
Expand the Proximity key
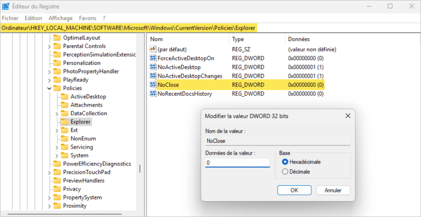[x=49, y=206]
